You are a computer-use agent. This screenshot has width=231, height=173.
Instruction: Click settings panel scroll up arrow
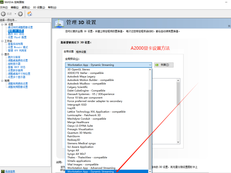click(x=178, y=81)
